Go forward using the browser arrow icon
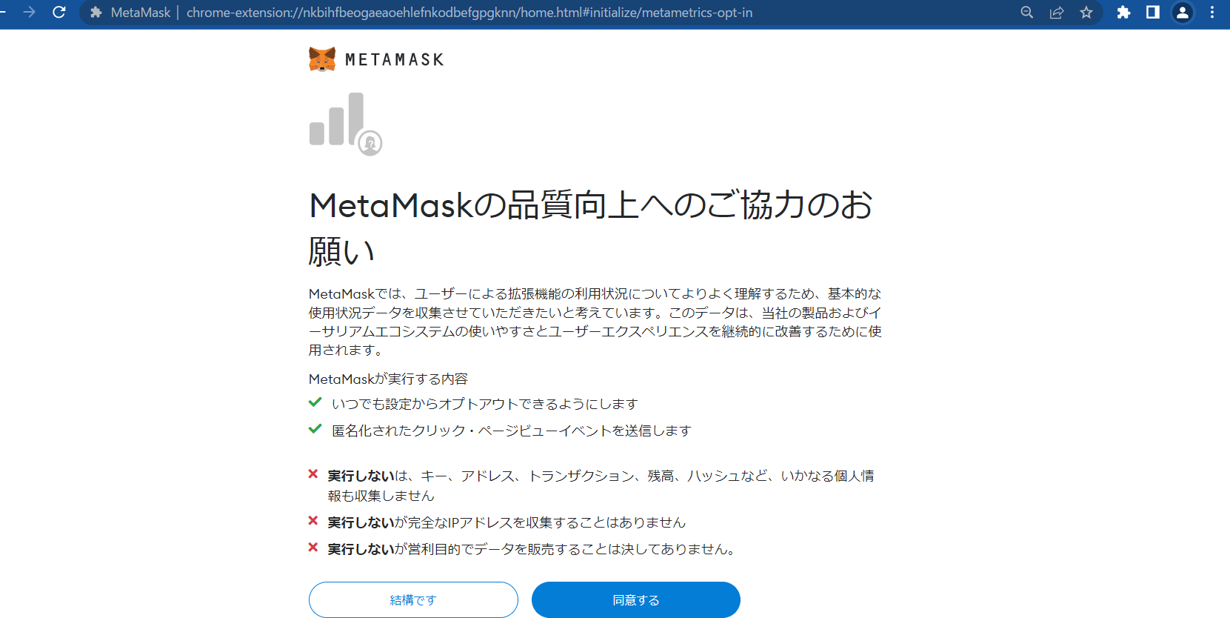Viewport: 1230px width, 618px height. [29, 12]
